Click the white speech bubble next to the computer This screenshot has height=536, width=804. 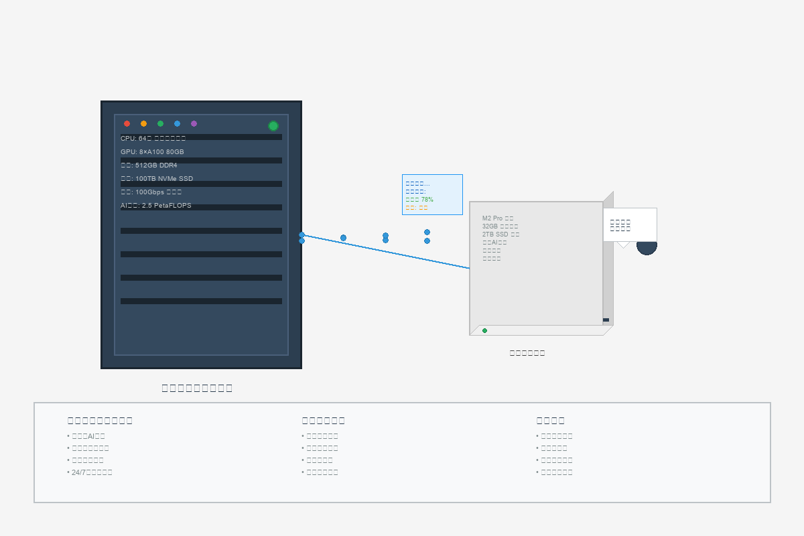[629, 224]
